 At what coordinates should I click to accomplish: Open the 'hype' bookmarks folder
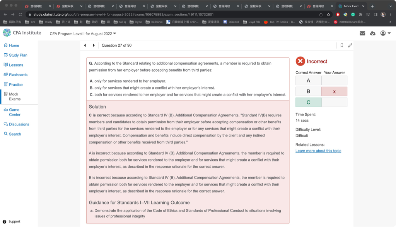click(136, 22)
